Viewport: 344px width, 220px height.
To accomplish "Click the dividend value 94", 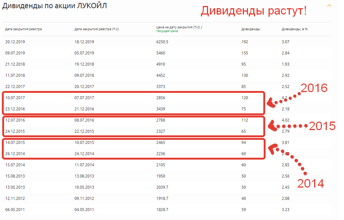I will [x=244, y=142].
